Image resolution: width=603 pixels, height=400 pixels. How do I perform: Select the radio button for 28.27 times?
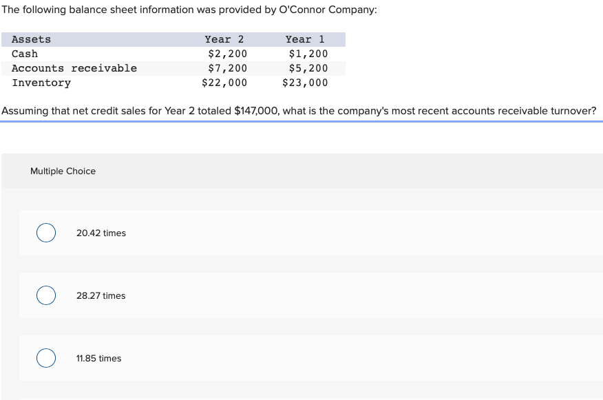pos(45,295)
